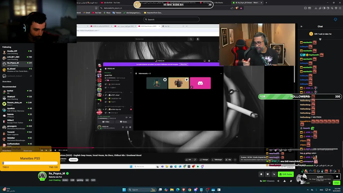The height and width of the screenshot is (193, 343).
Task: Click the Just Chatting category link under Its_Psyco_M
Action: coord(55,180)
